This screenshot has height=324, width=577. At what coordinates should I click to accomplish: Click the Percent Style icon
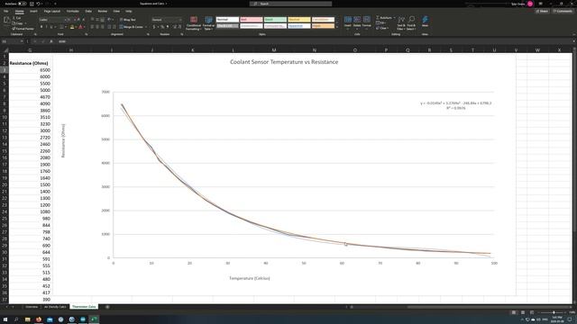tap(162, 27)
